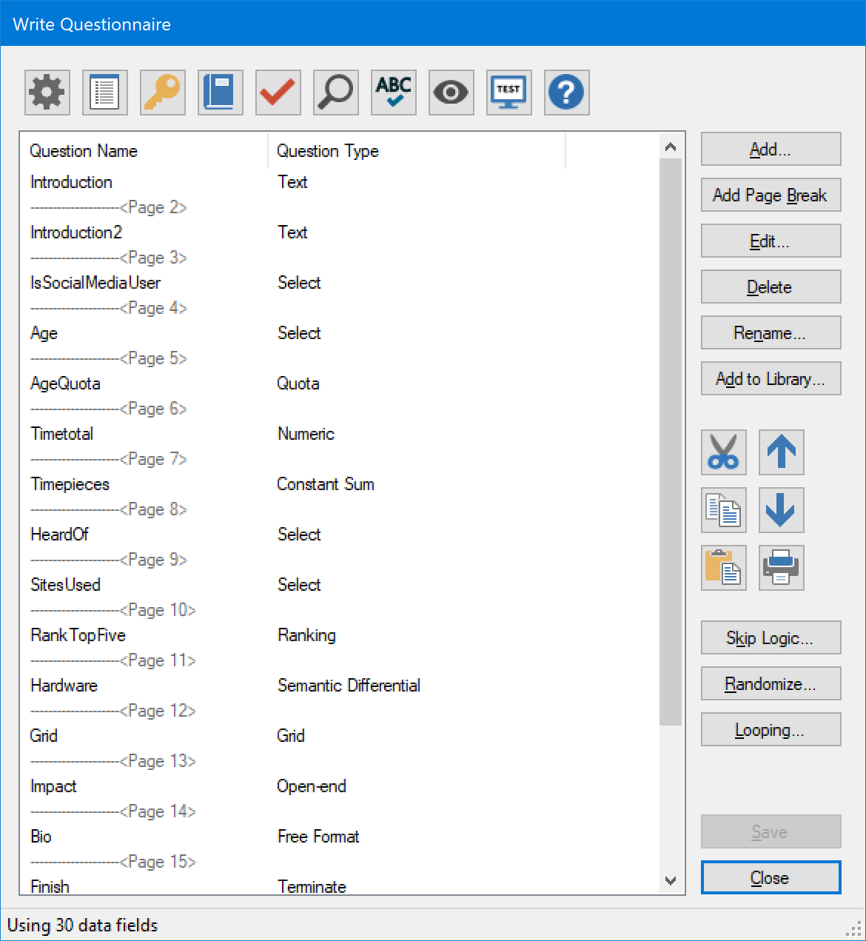Open survey settings with the gear icon
Screen dimensions: 866x941
(47, 93)
